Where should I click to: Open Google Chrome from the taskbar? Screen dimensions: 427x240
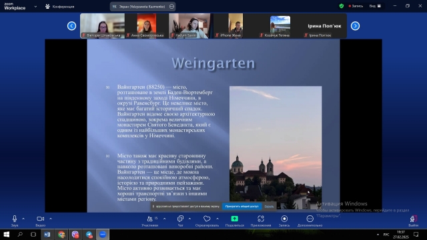tap(61, 234)
